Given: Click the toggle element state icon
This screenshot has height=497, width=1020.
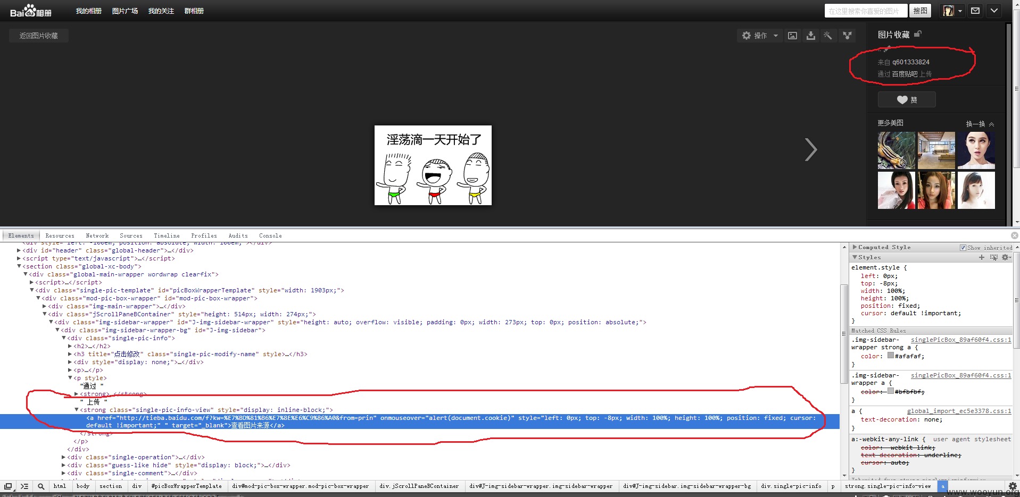Looking at the screenshot, I should pos(993,257).
